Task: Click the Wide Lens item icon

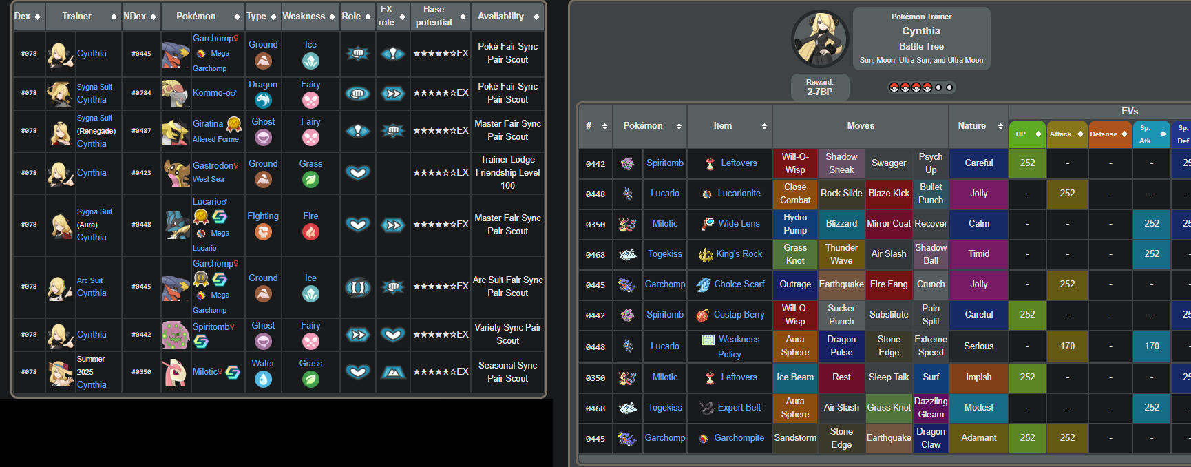Action: [707, 224]
